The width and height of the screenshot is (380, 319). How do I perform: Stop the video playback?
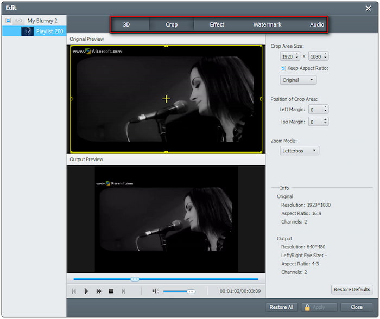111,291
